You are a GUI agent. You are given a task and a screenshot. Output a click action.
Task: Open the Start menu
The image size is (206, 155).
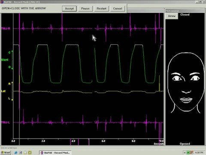click(6, 152)
